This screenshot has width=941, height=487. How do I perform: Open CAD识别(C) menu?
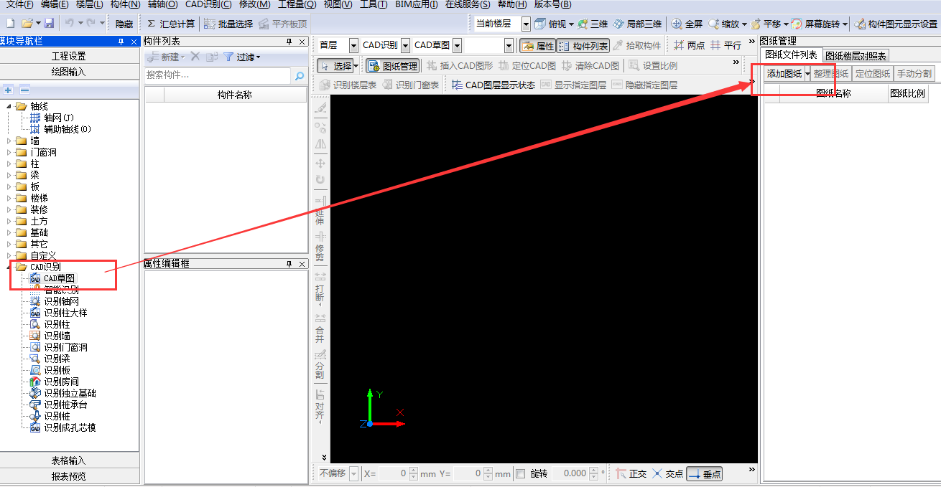(208, 4)
